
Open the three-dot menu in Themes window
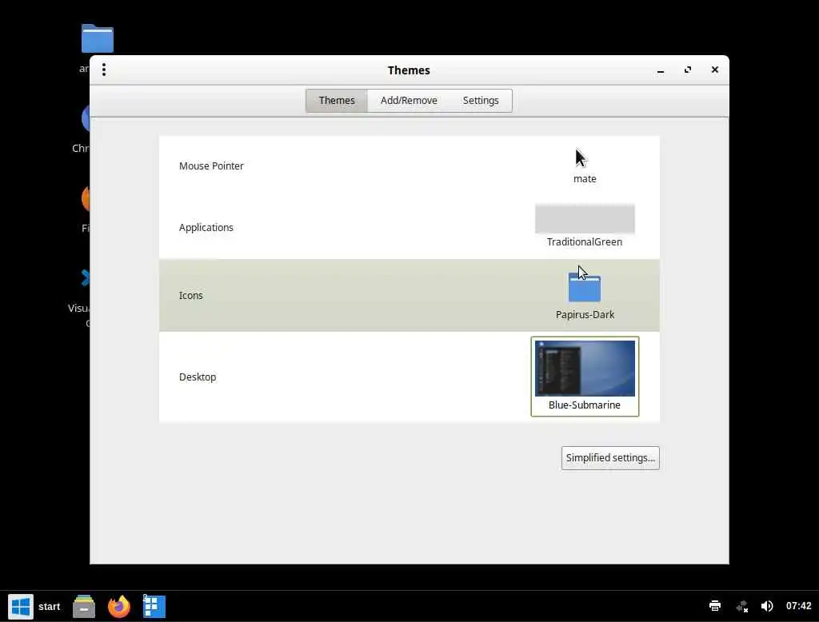tap(104, 70)
